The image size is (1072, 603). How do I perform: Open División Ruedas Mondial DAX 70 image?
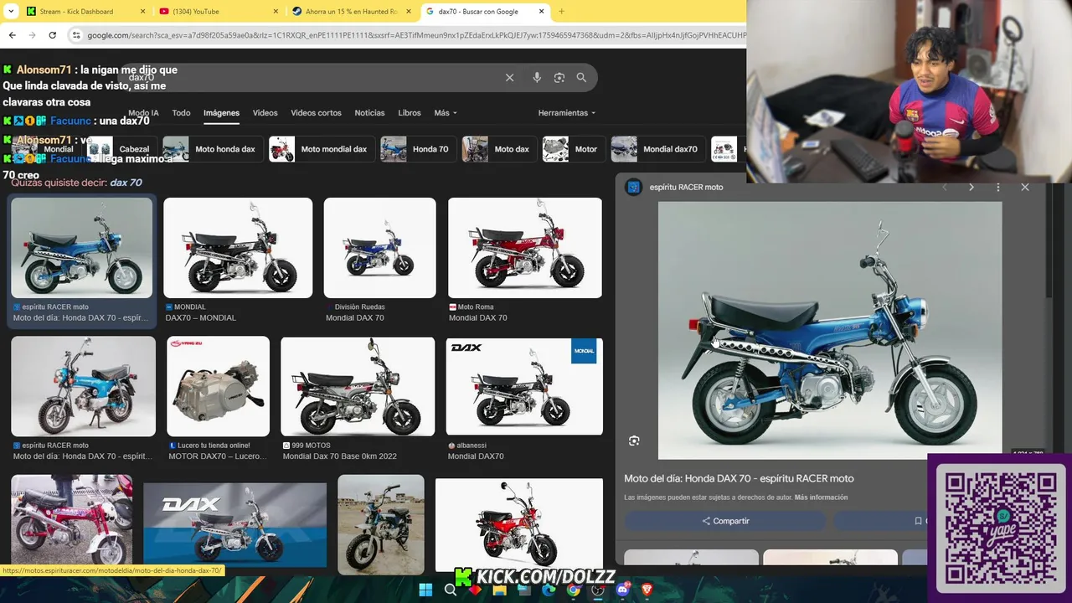pos(380,248)
